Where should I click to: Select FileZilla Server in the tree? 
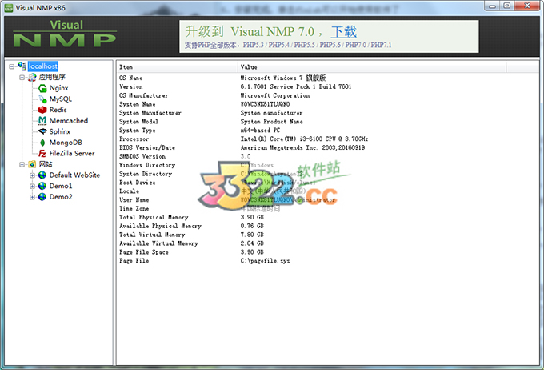click(x=72, y=153)
